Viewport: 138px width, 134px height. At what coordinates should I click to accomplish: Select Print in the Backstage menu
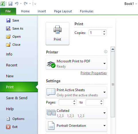19,87
